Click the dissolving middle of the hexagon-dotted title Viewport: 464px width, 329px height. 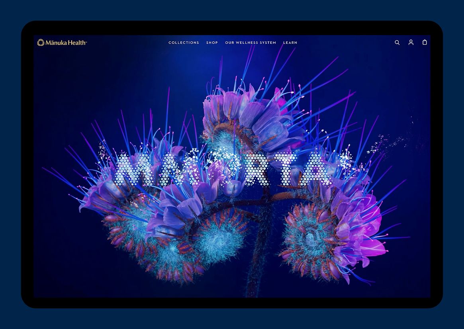point(223,167)
